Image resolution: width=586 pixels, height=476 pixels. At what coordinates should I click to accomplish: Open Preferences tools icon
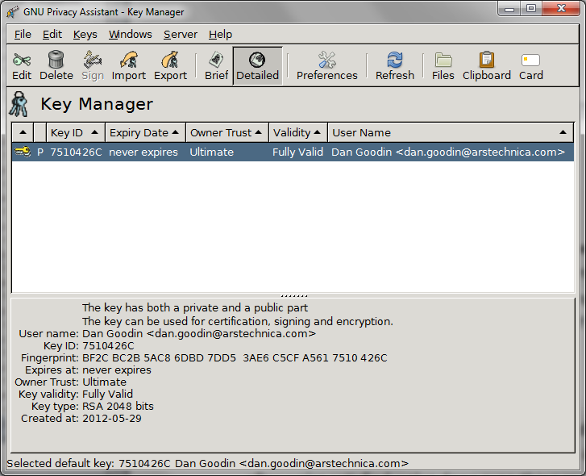pyautogui.click(x=327, y=60)
